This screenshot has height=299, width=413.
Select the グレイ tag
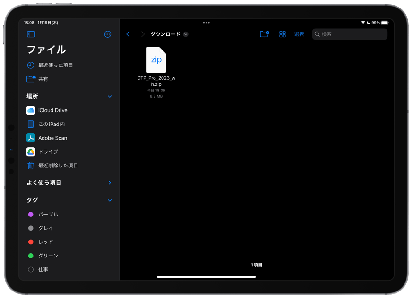pos(69,228)
